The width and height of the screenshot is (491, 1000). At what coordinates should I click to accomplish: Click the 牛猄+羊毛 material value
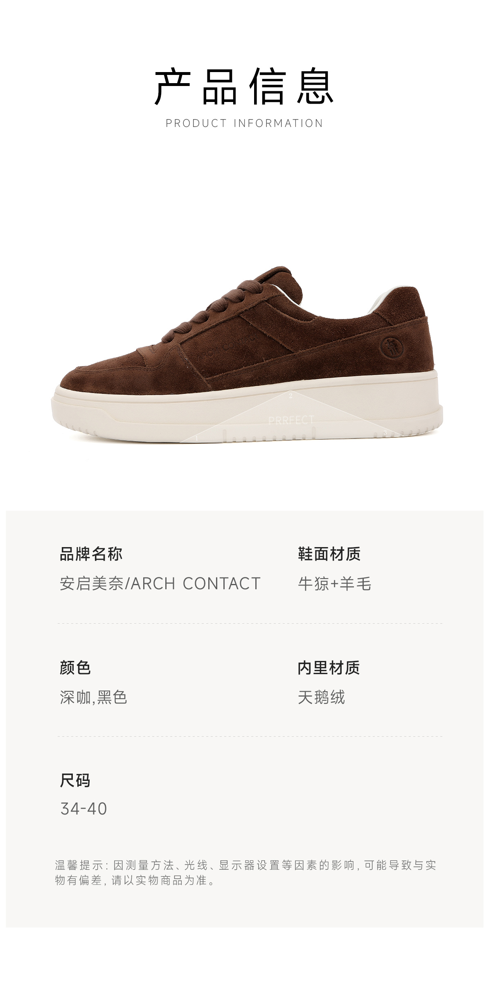pos(334,584)
